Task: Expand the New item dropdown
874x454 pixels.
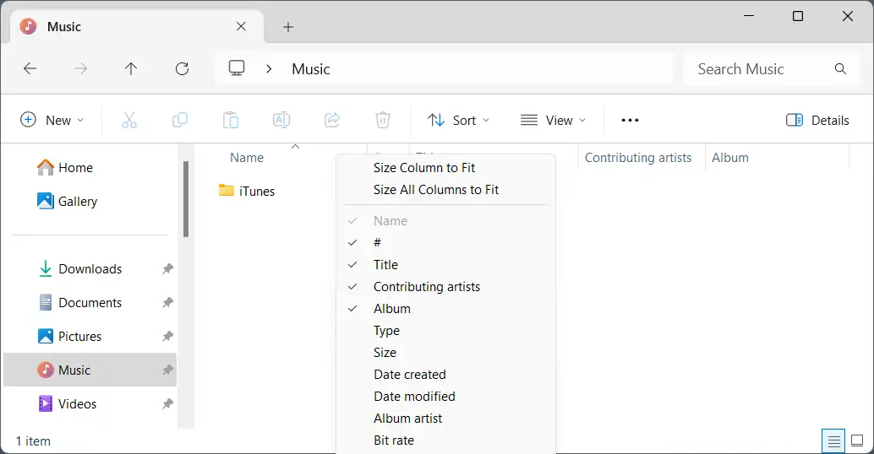Action: pos(52,120)
